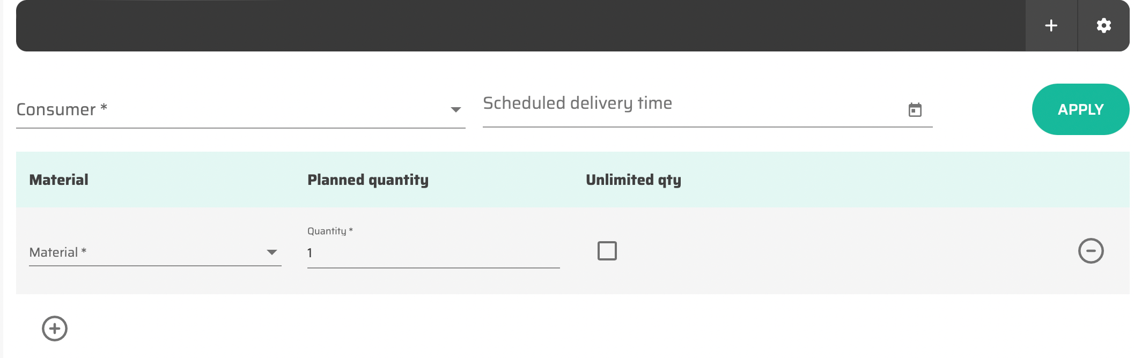Click the small 'Quantity *' field label
The width and height of the screenshot is (1134, 358).
[x=330, y=231]
